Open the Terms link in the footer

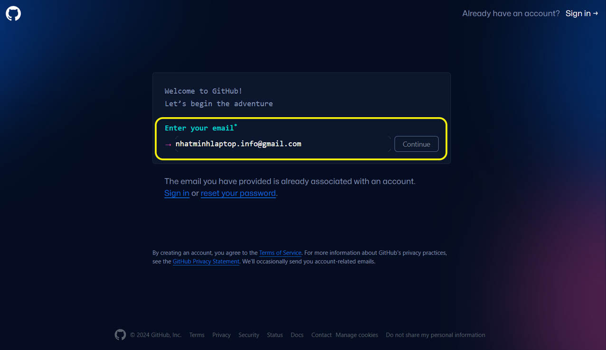point(197,335)
